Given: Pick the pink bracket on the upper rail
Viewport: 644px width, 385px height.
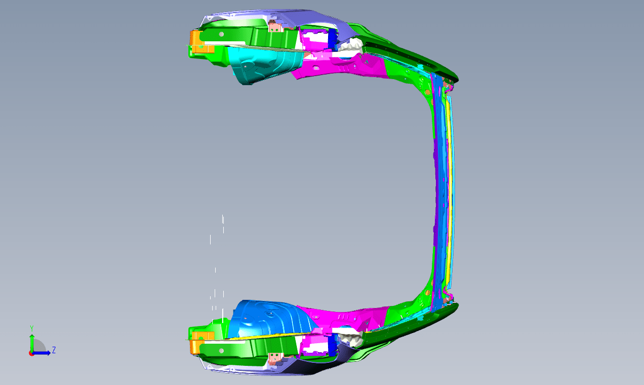Looking at the screenshot, I should coord(275,27).
